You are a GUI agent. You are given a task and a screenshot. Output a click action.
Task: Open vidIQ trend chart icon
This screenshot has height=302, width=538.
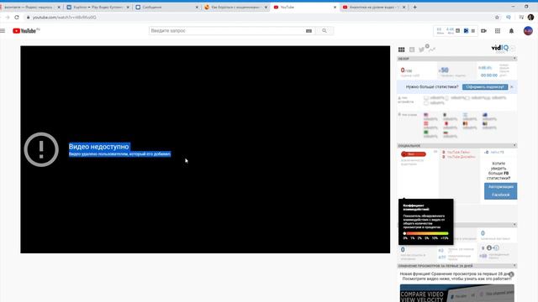coord(432,49)
